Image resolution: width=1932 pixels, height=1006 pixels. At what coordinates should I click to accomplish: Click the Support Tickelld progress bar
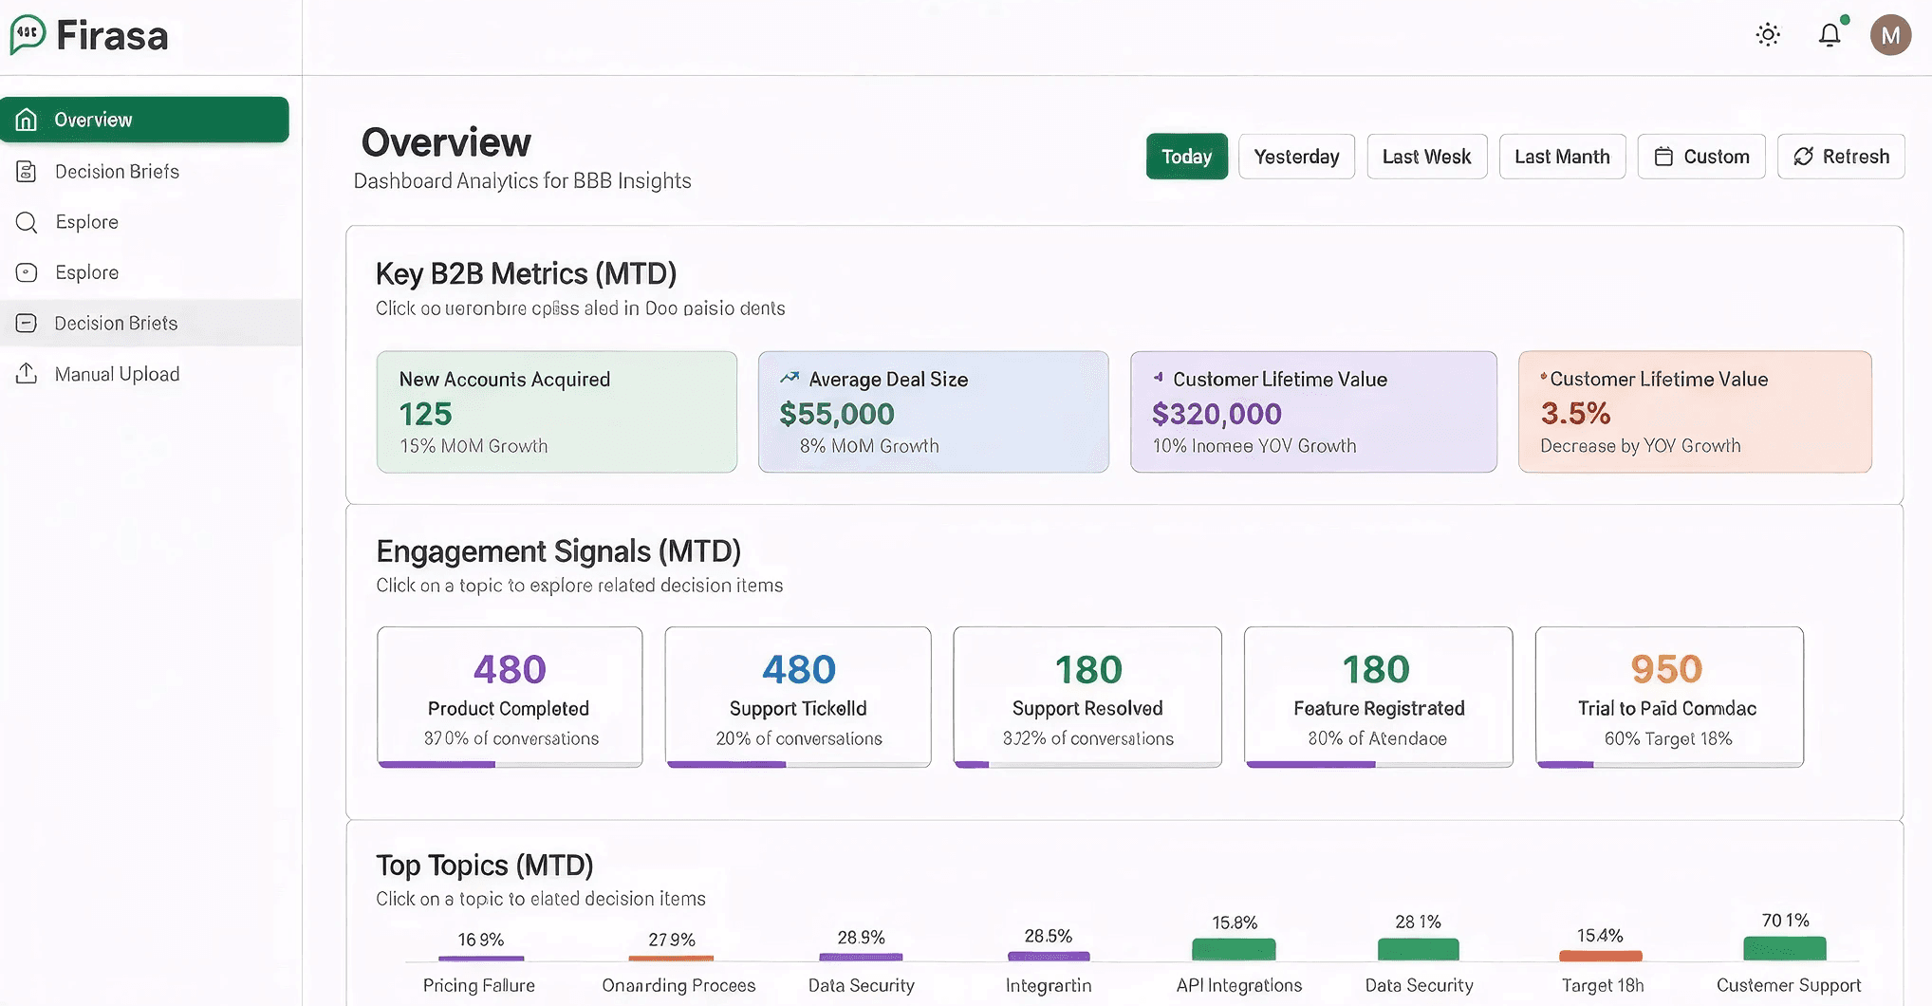tap(798, 764)
